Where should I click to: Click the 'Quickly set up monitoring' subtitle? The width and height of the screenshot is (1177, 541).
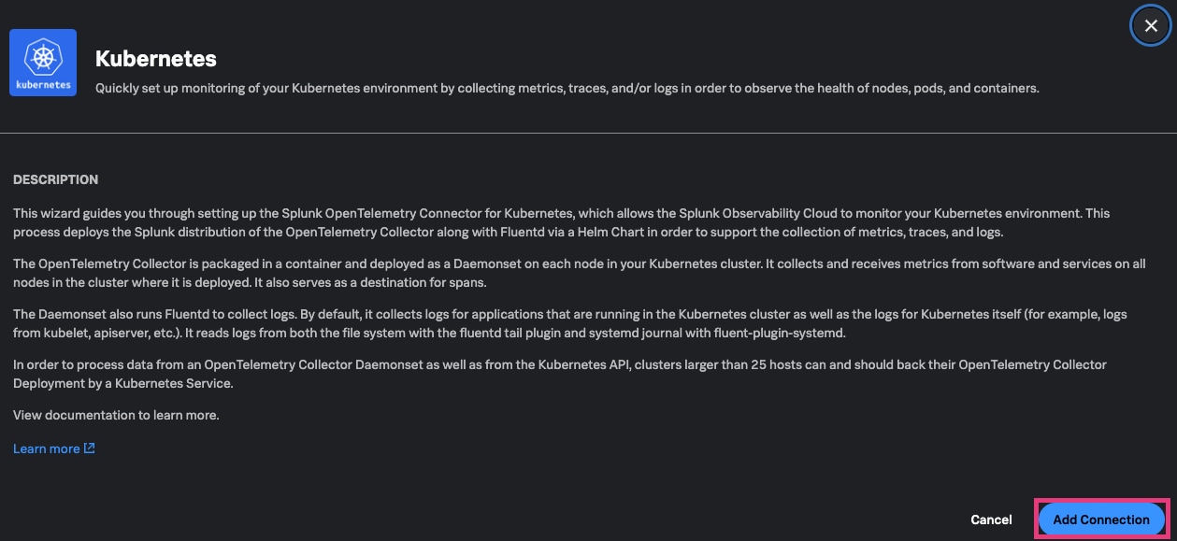point(567,89)
